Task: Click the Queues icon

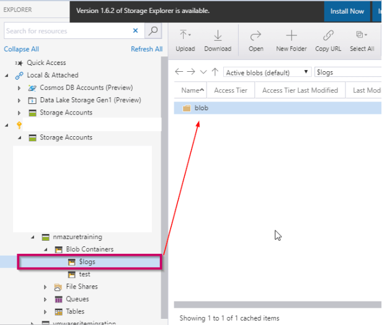Action: [58, 299]
